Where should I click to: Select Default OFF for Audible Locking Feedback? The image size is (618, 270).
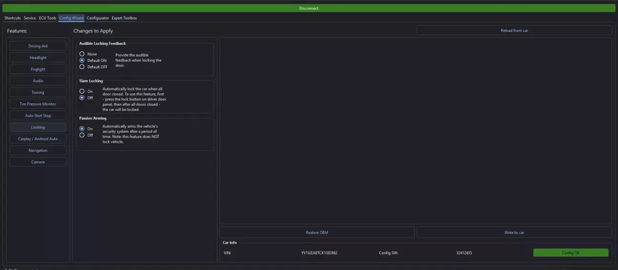pos(82,67)
